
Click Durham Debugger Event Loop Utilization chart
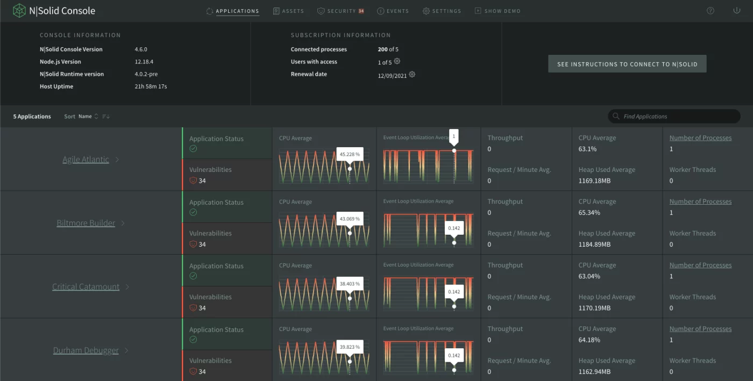(428, 357)
